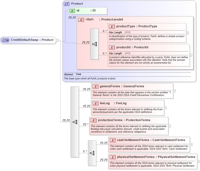Click the 'generalTerms : GeneralTerms' heading
The image size is (200, 171).
click(x=122, y=86)
